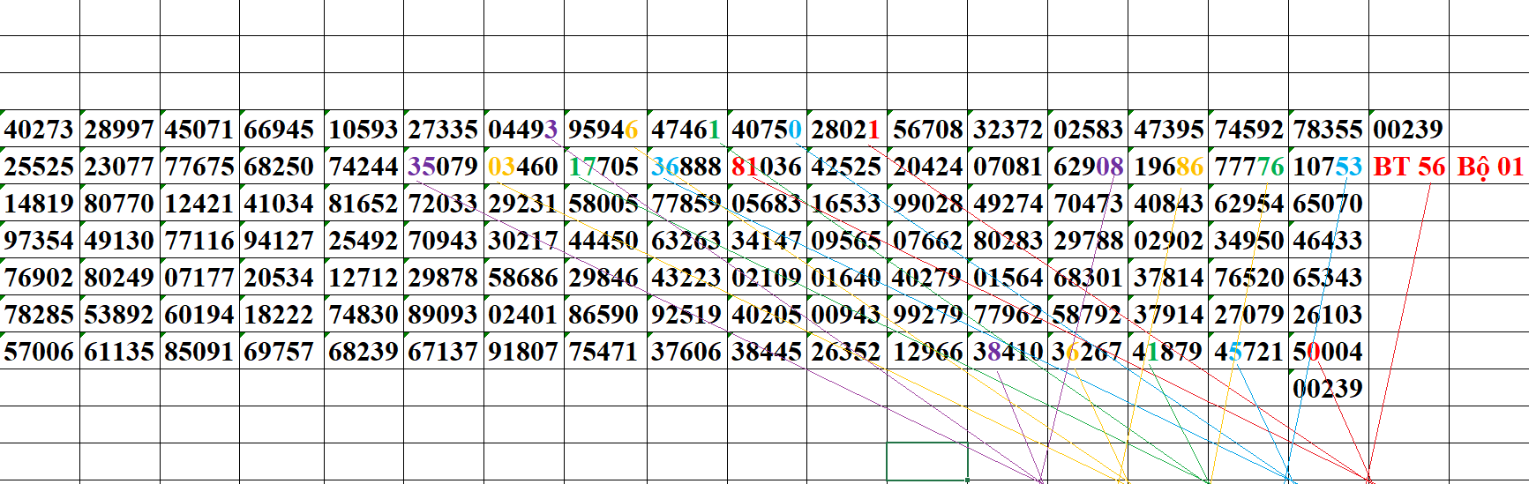
Task: Select the cell containing 50004
Action: (x=1328, y=352)
